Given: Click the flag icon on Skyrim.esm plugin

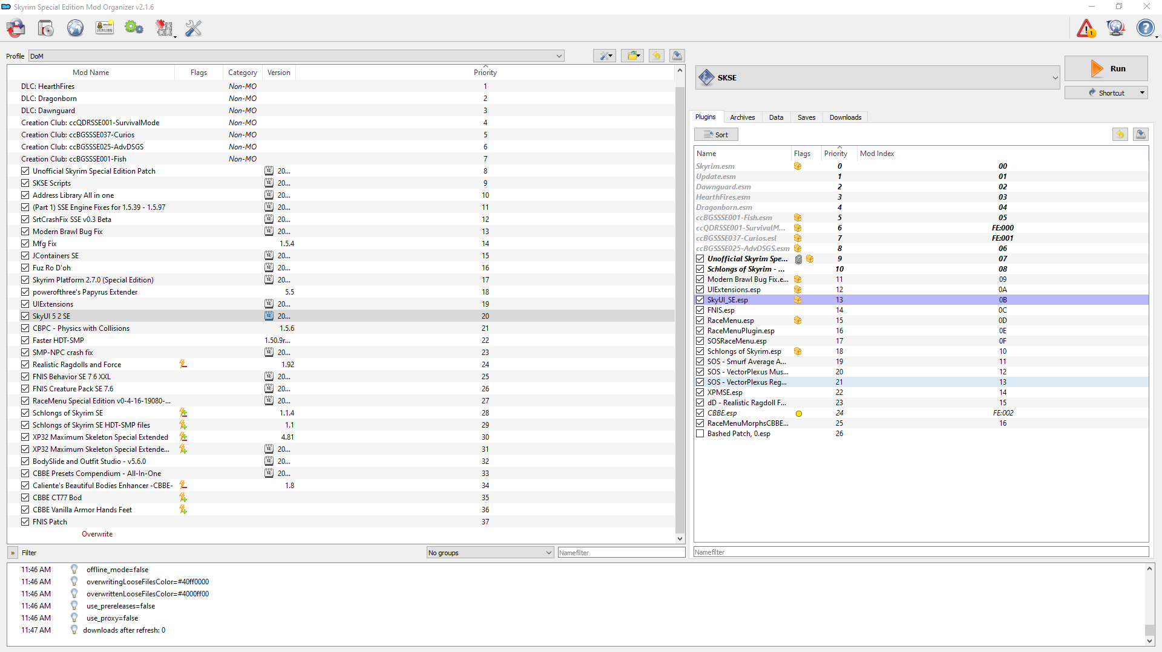Looking at the screenshot, I should click(798, 166).
